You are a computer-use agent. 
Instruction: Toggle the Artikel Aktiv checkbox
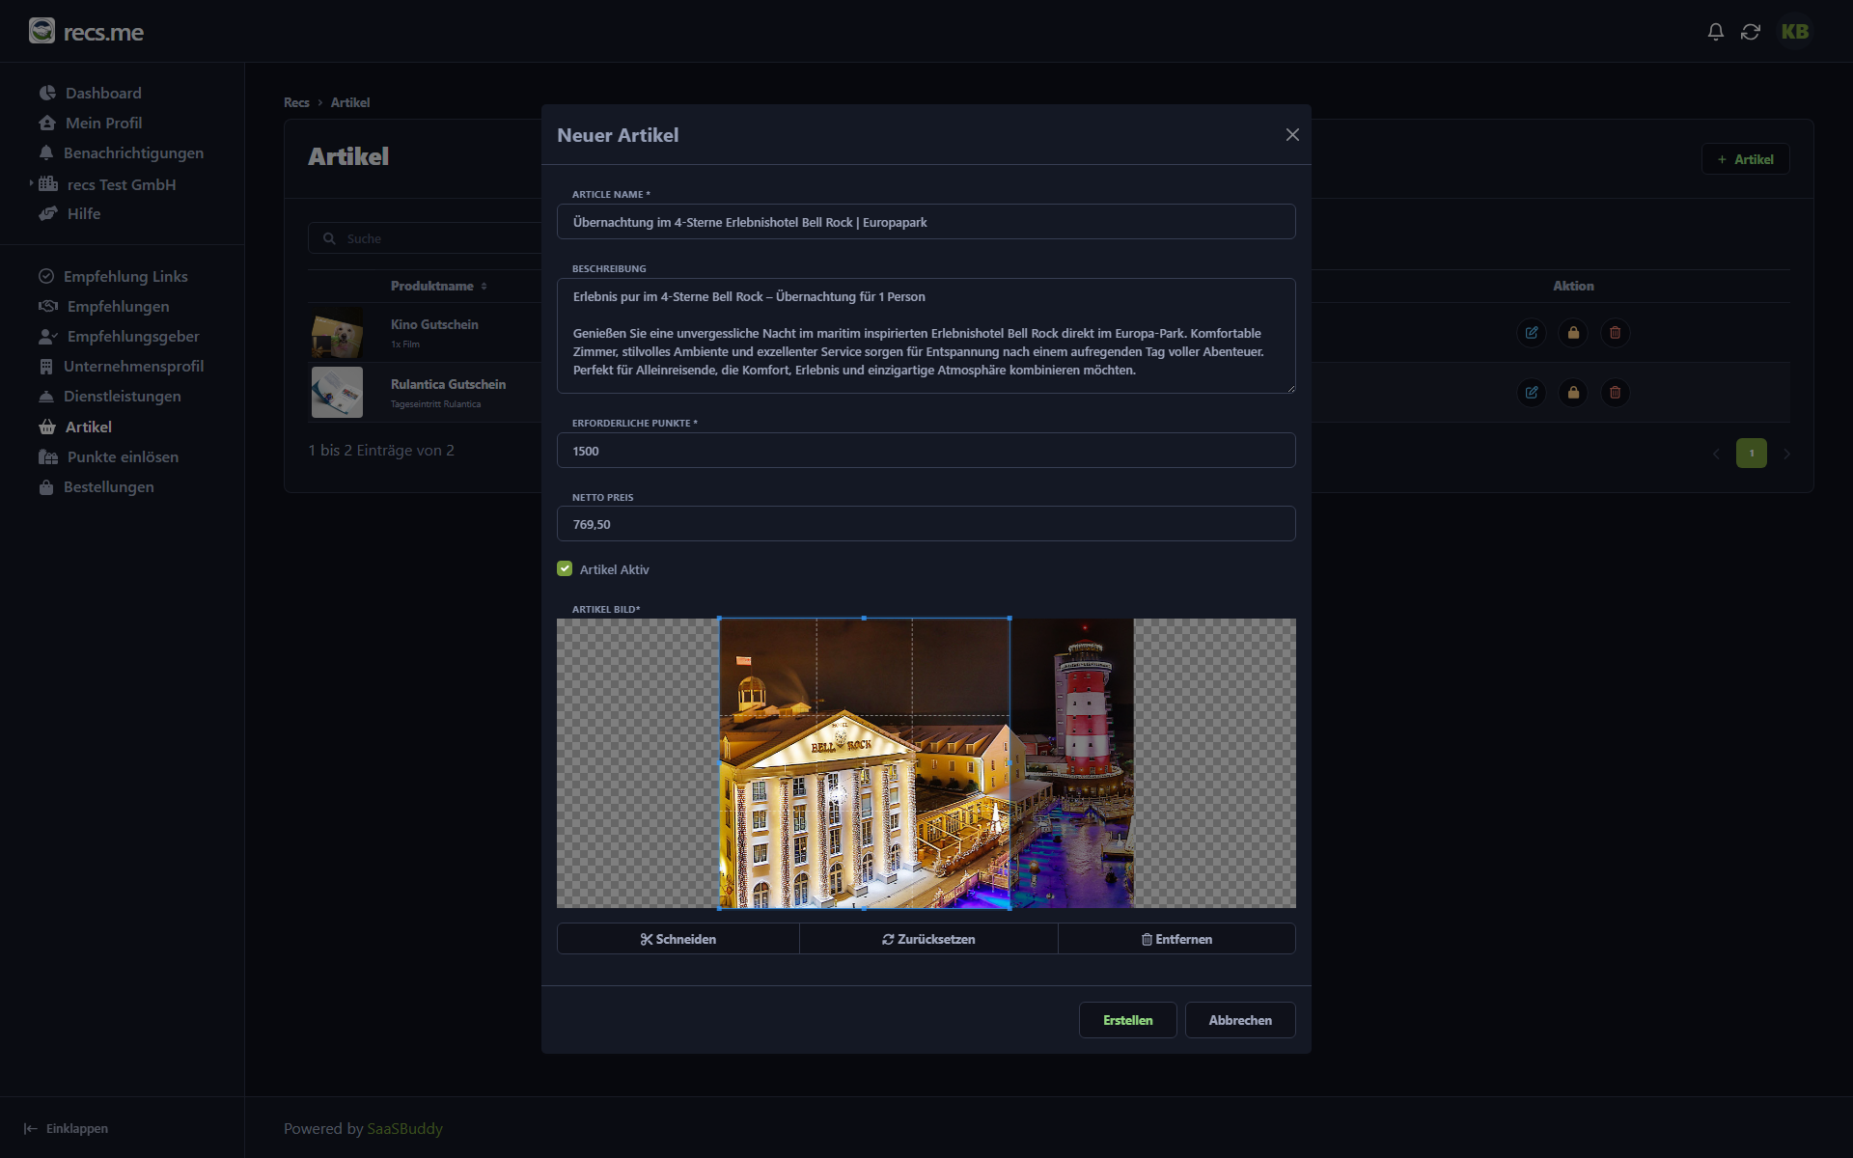565,569
